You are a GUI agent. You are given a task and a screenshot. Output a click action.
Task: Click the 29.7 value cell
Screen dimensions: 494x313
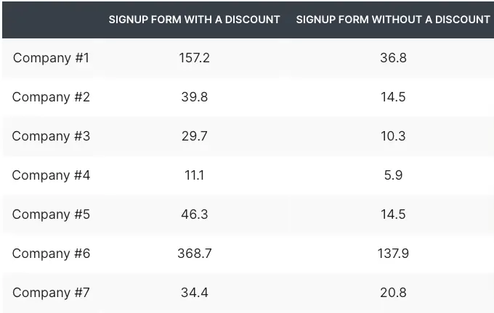194,136
